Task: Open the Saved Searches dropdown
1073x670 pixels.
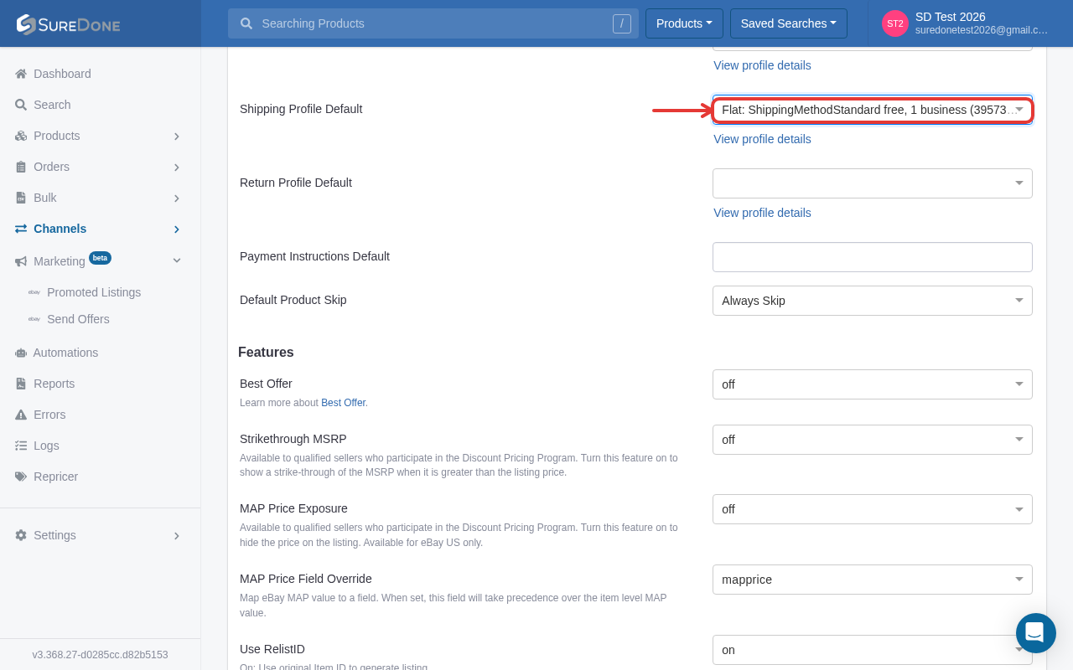Action: (789, 23)
